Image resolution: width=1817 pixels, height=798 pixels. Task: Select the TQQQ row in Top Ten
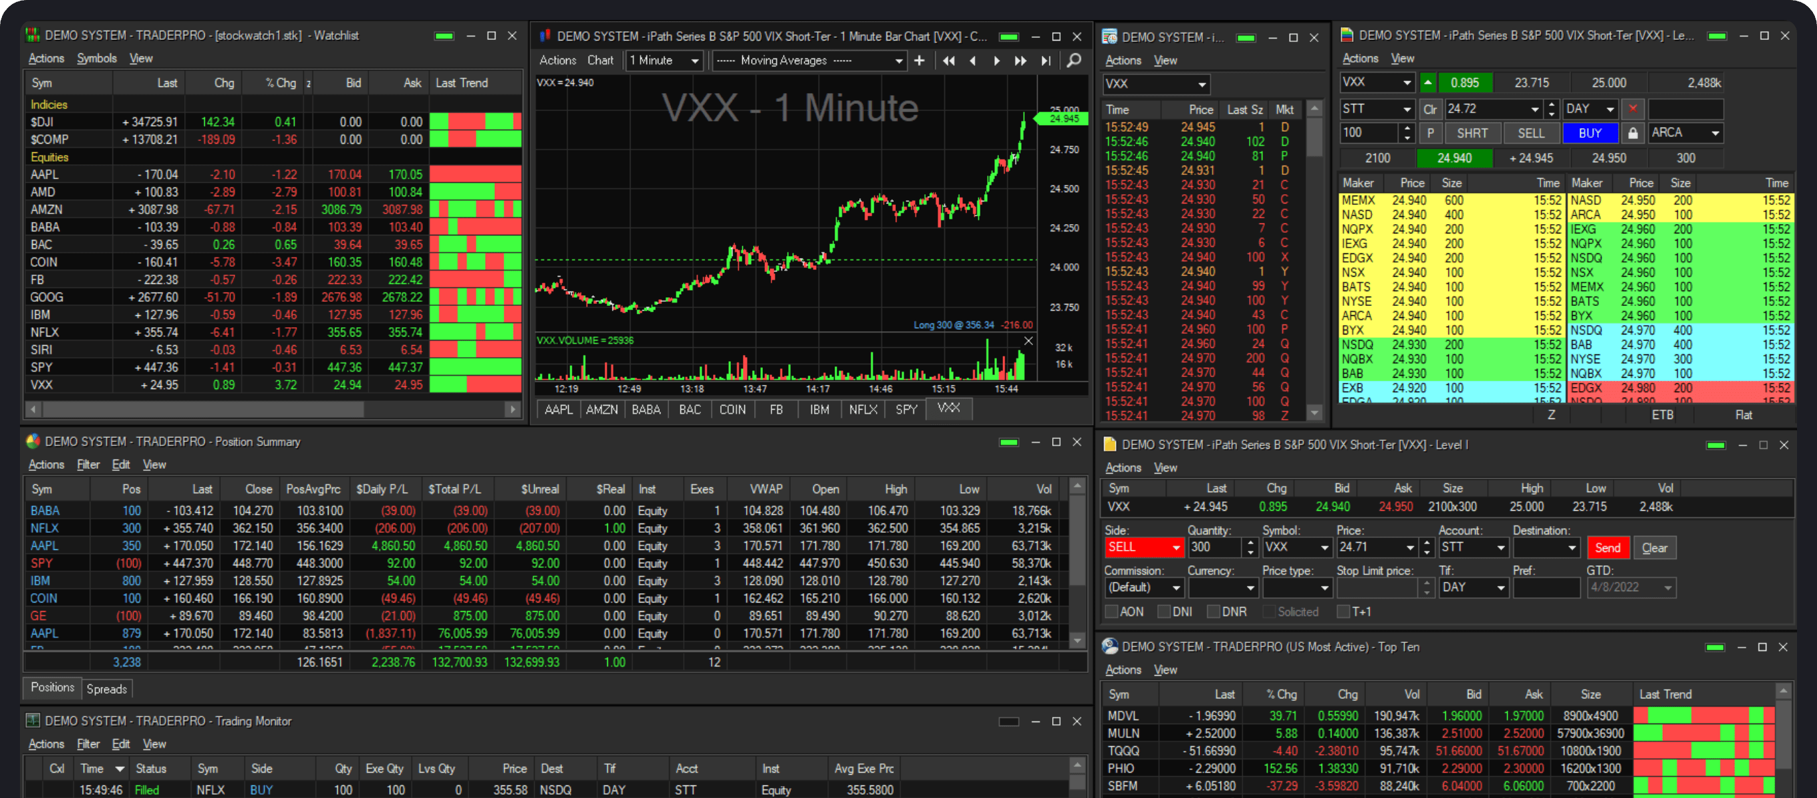pyautogui.click(x=1439, y=751)
